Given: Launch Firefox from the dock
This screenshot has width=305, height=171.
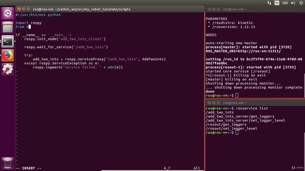Looking at the screenshot, I should click(8, 55).
